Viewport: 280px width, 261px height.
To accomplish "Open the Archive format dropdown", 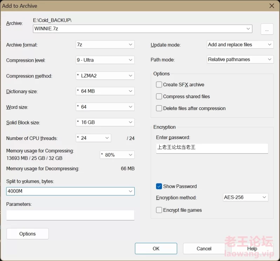I will coord(105,45).
